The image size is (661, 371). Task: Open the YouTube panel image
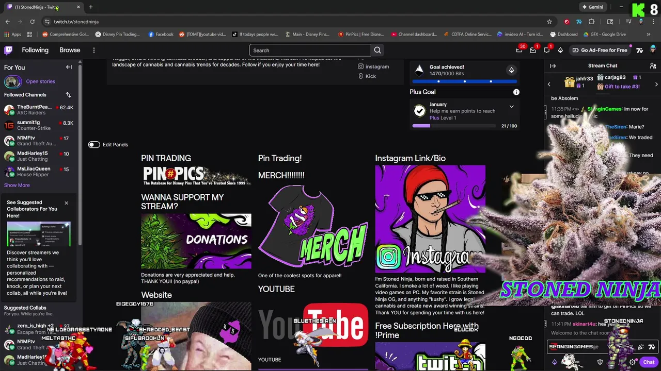(313, 326)
